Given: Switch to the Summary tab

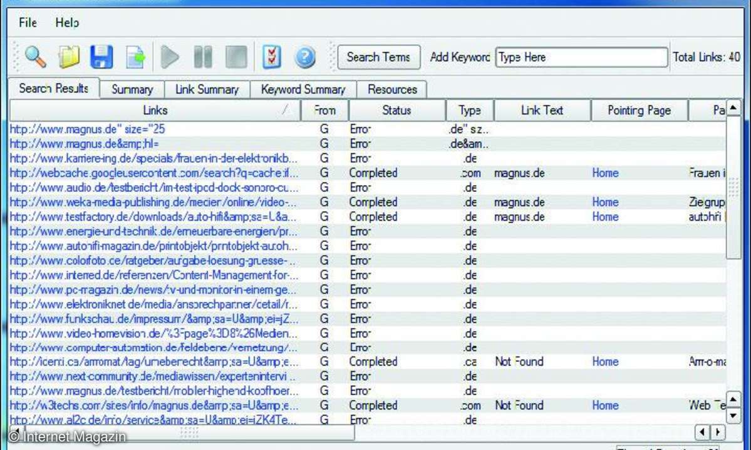Looking at the screenshot, I should [132, 89].
